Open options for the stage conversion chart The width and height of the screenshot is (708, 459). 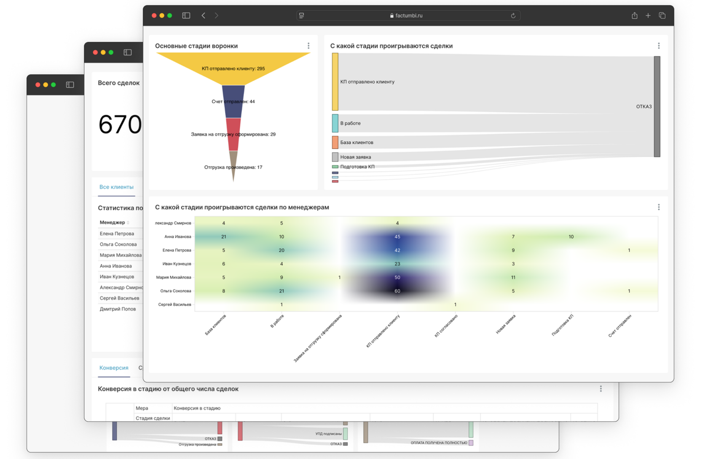tap(601, 389)
